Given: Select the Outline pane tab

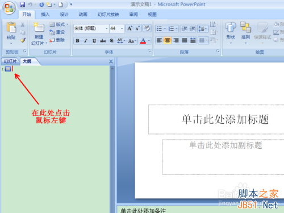Looking at the screenshot, I should click(x=27, y=61).
